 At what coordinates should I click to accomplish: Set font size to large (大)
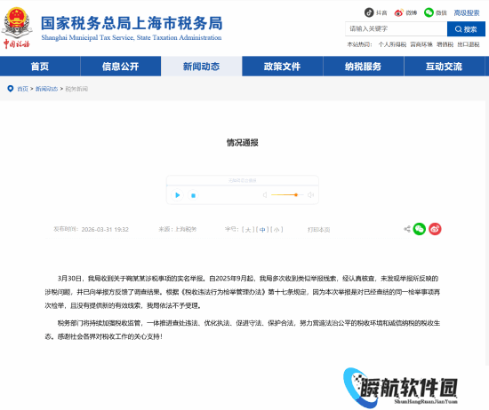click(x=248, y=230)
